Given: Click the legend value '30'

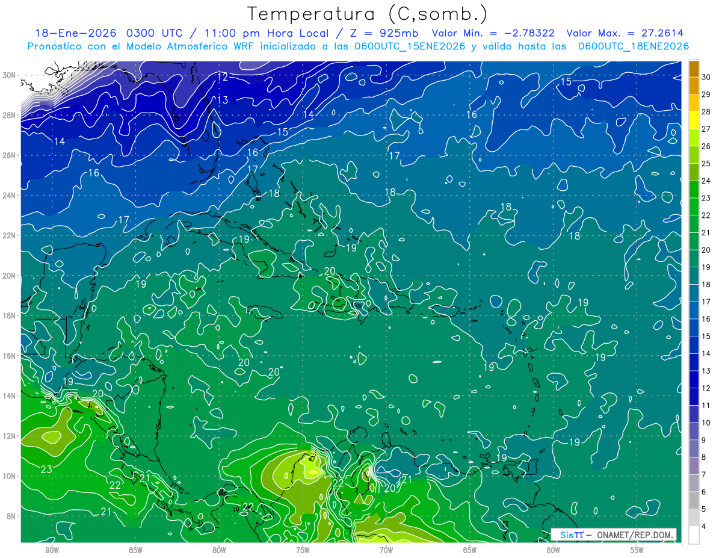Looking at the screenshot, I should [x=706, y=77].
